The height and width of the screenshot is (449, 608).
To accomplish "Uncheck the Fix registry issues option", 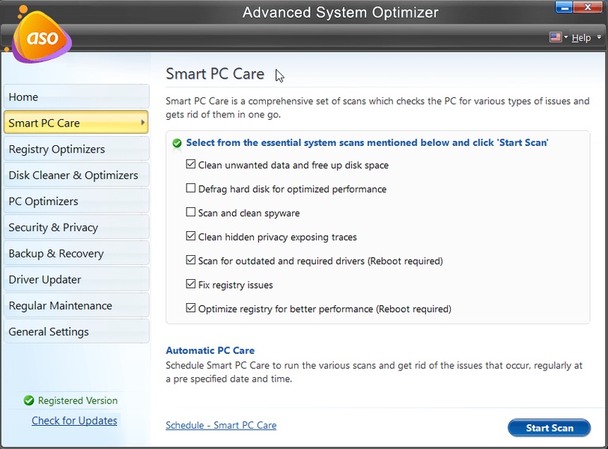I will (191, 284).
